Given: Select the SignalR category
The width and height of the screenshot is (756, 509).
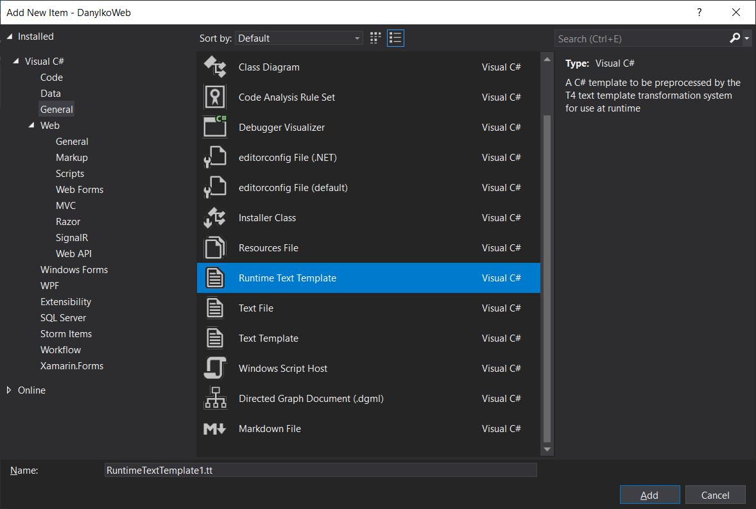Looking at the screenshot, I should pos(72,237).
